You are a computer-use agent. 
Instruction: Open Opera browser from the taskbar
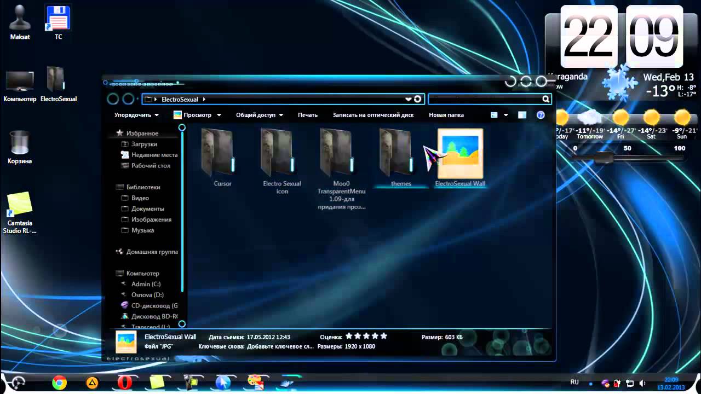tap(125, 383)
